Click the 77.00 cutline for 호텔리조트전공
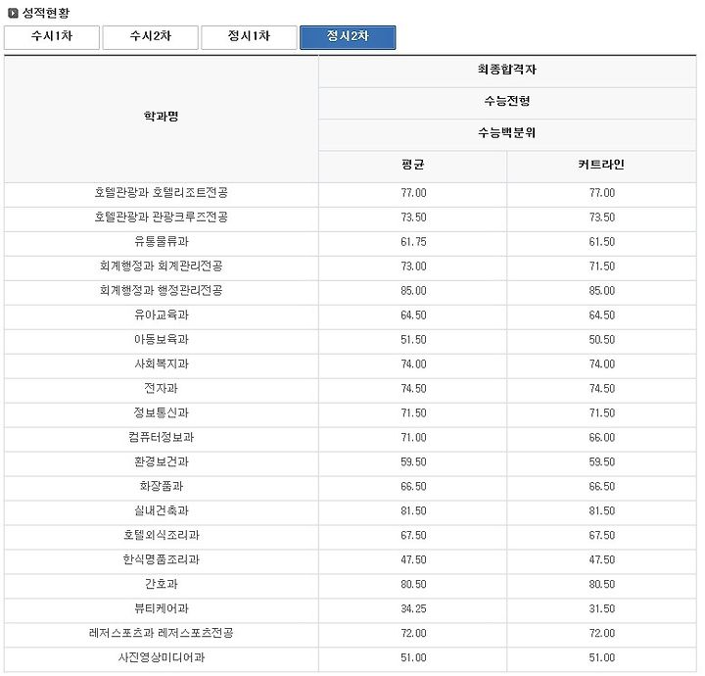The width and height of the screenshot is (705, 676). coord(601,193)
